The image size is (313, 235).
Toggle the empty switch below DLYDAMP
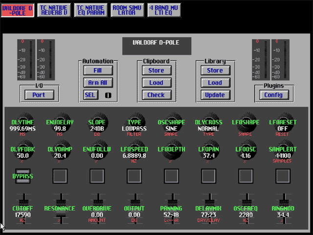pos(60,176)
